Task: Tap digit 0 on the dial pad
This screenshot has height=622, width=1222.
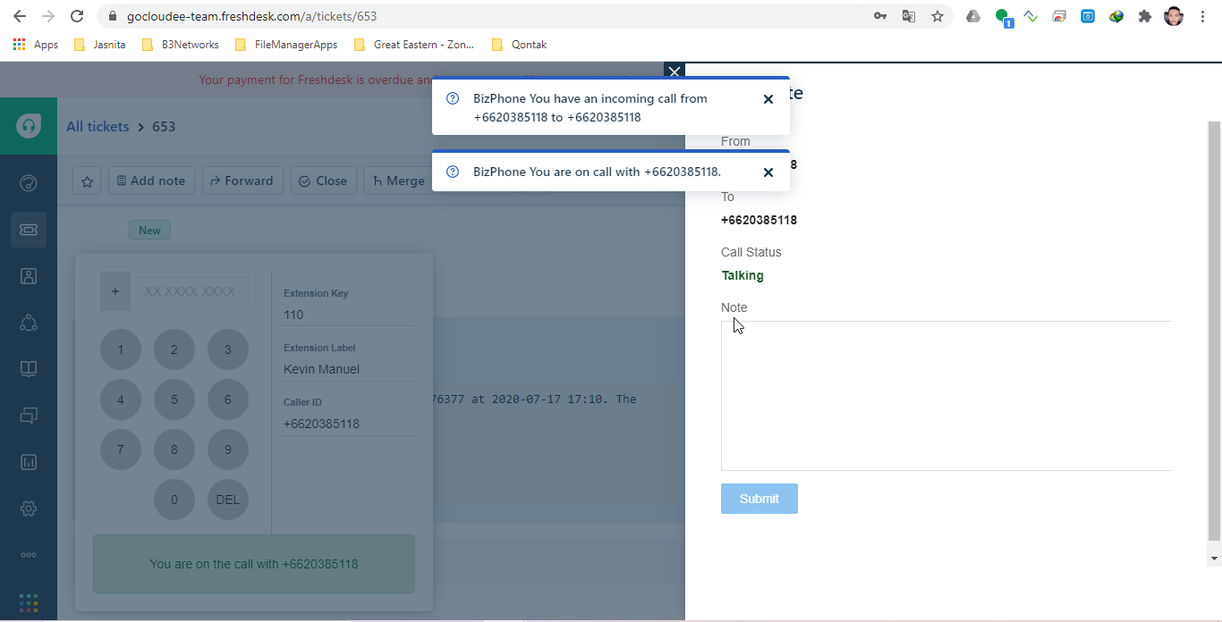Action: click(x=174, y=500)
